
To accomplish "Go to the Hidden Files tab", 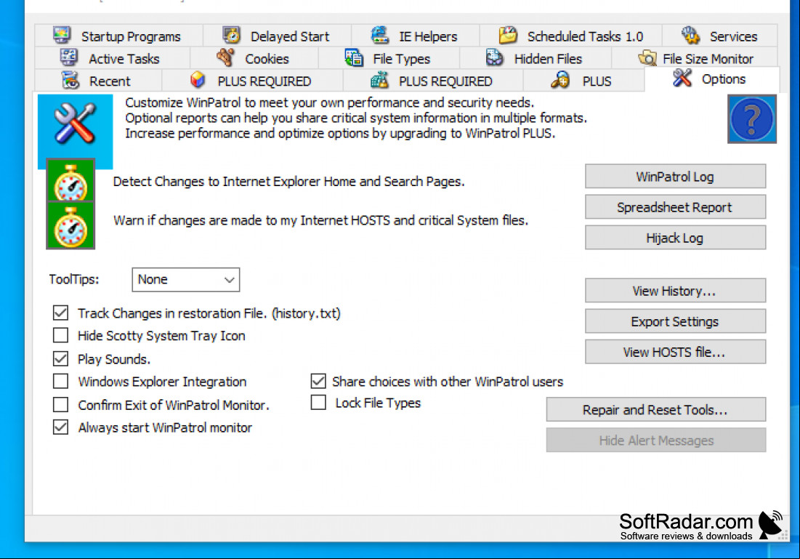I will tap(536, 59).
